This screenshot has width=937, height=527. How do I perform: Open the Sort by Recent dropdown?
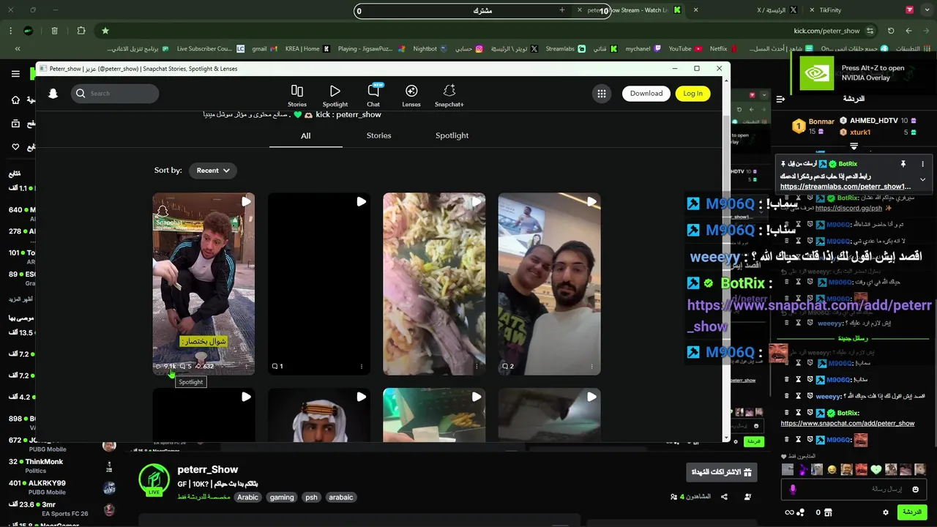click(213, 171)
